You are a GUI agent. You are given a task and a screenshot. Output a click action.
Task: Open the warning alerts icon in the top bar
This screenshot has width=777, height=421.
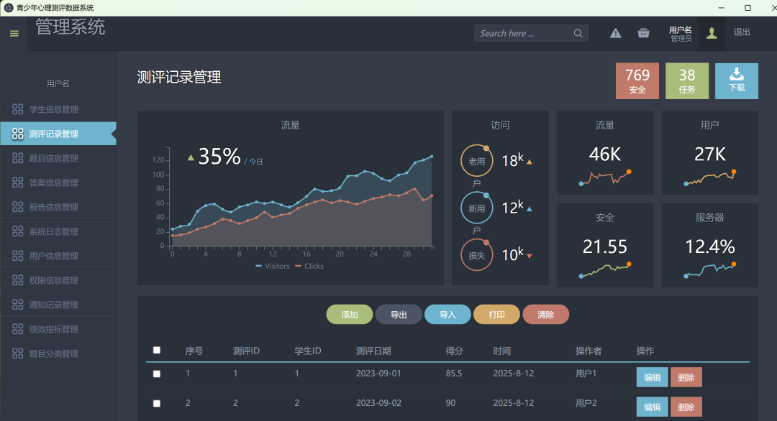coord(615,32)
